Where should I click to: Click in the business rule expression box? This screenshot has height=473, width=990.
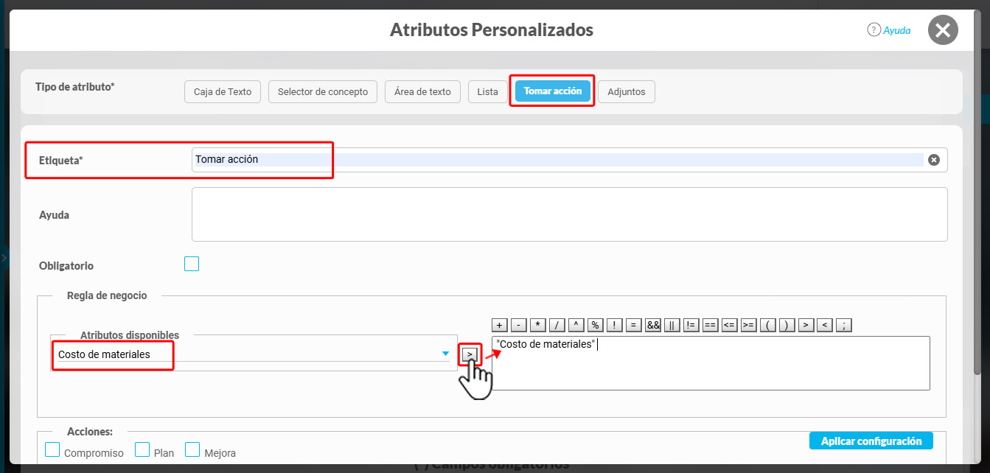[x=711, y=363]
